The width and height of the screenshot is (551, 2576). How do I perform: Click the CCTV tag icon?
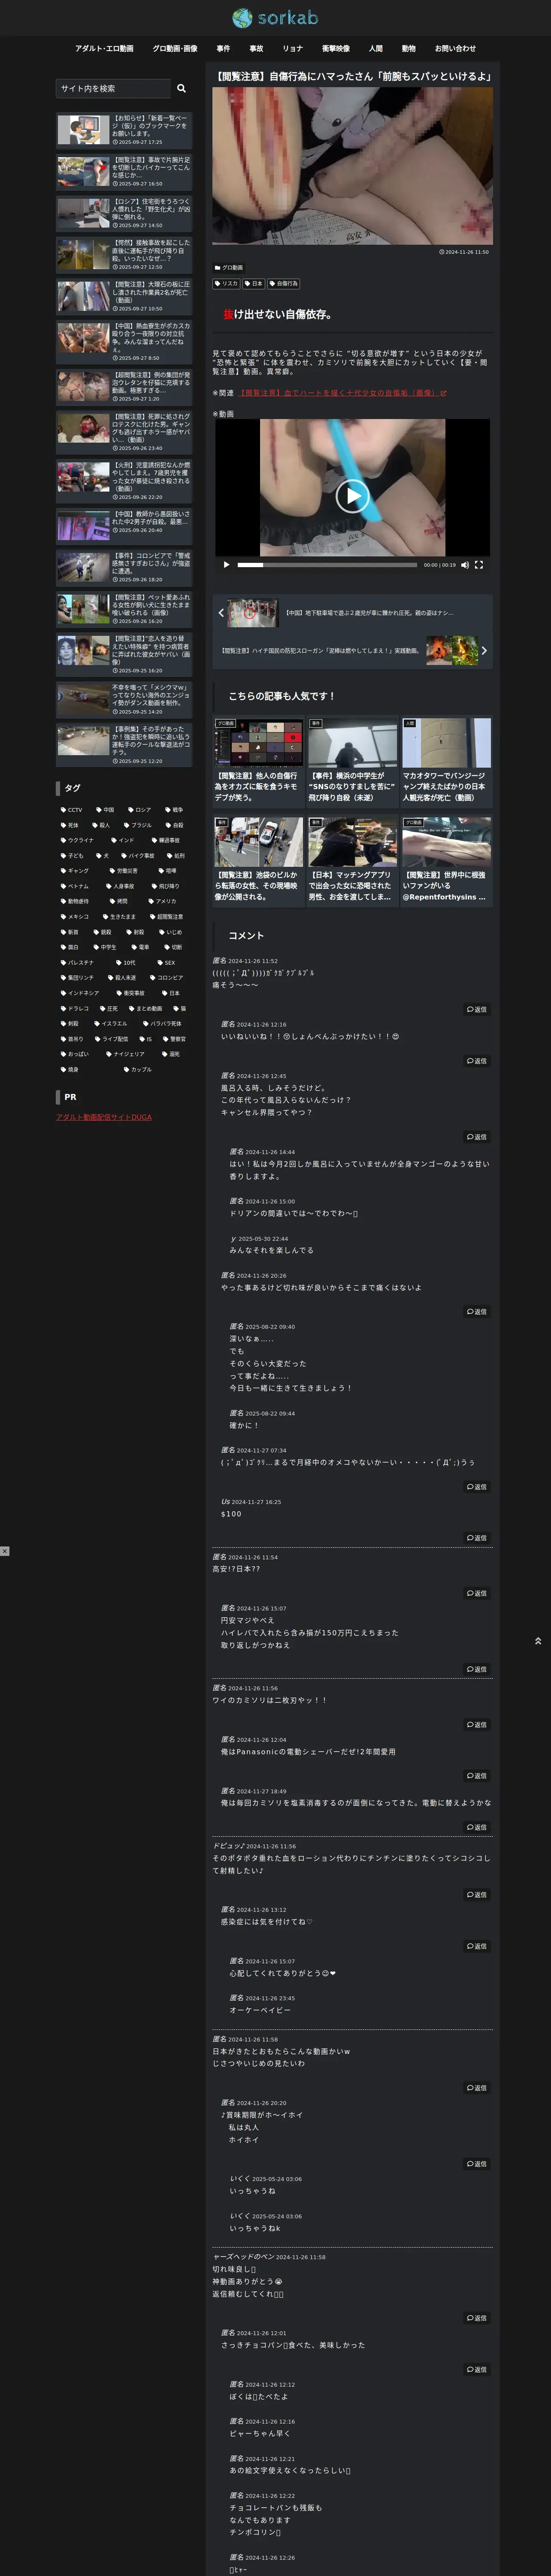click(63, 810)
